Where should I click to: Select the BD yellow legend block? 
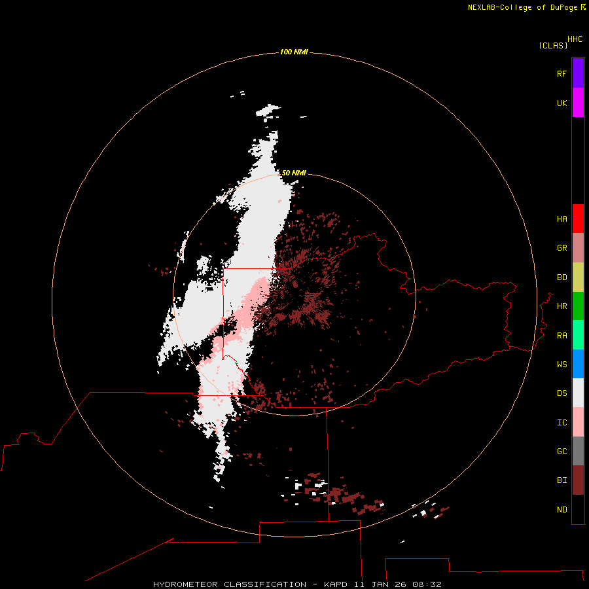pos(578,277)
